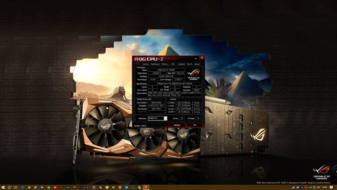337x190 pixels.
Task: Open the About tab
Action: tap(197, 64)
